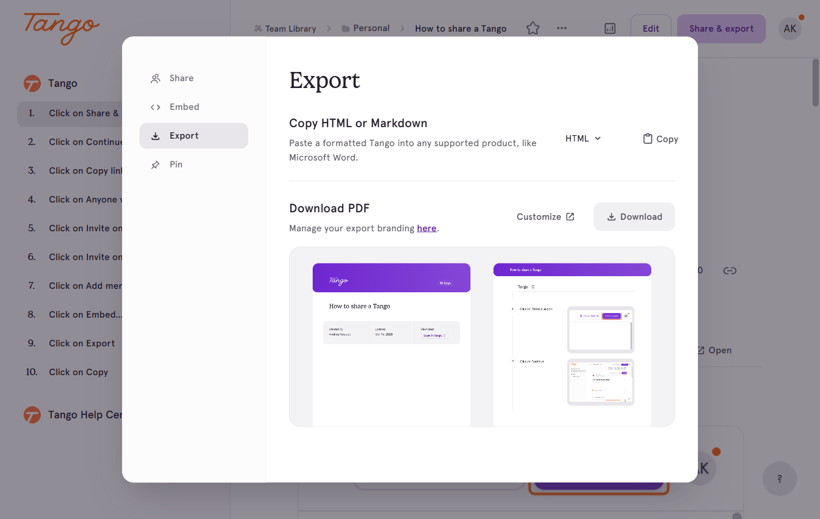Image resolution: width=820 pixels, height=519 pixels.
Task: Click the Tango Help Center sidebar title
Action: tap(85, 415)
